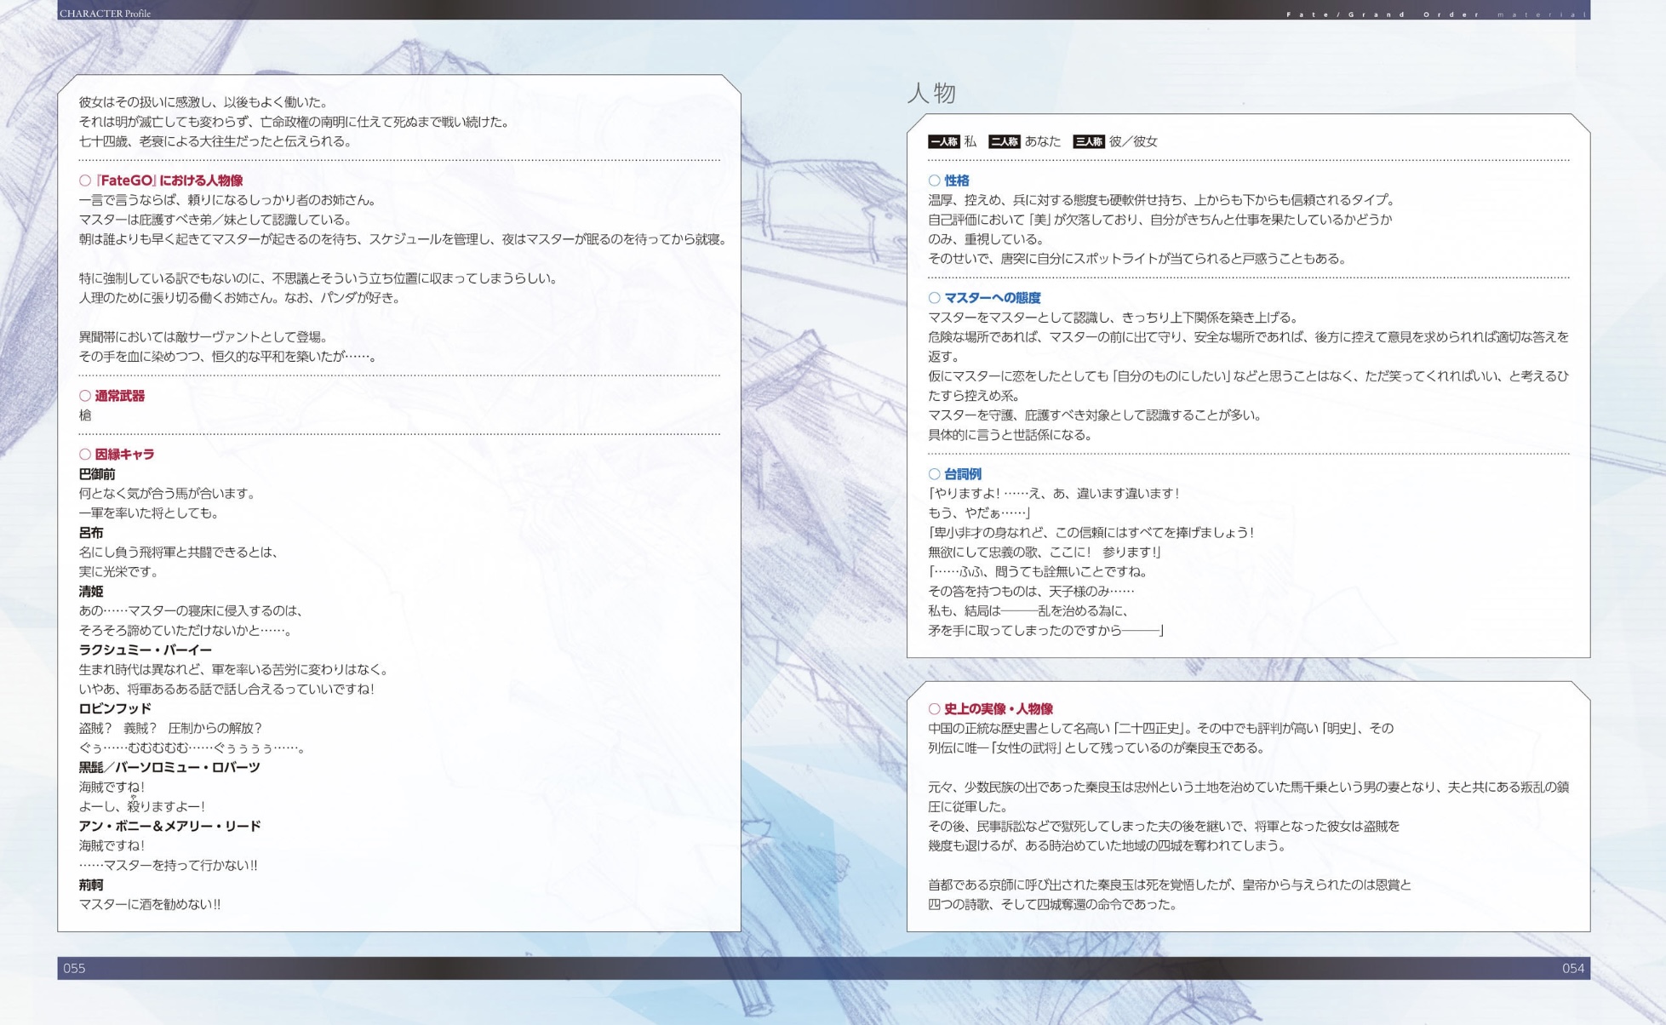
Task: Click the 二人称 black label badge
Action: (x=1004, y=142)
